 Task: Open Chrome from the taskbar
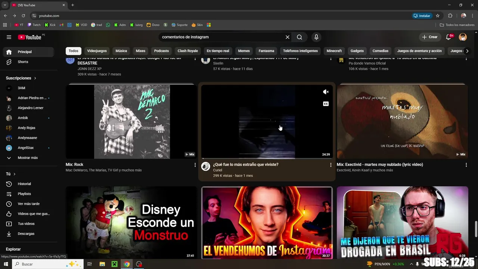127,264
